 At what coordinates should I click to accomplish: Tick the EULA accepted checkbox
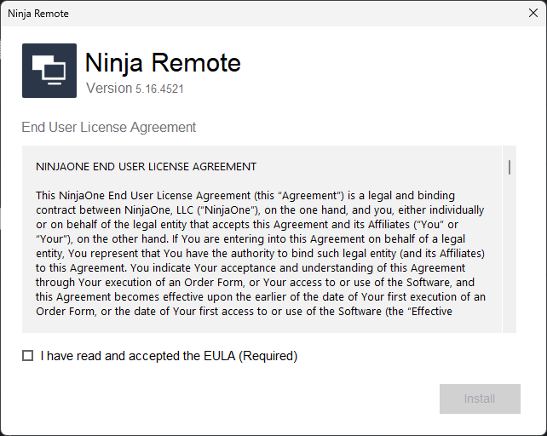point(28,356)
